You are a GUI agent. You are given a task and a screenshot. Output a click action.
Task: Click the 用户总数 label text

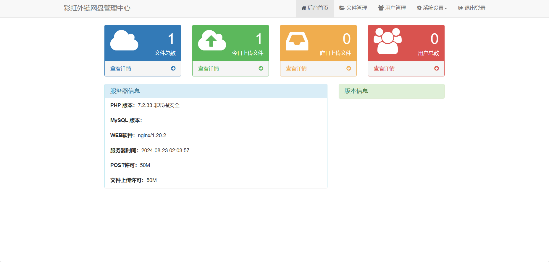point(428,53)
